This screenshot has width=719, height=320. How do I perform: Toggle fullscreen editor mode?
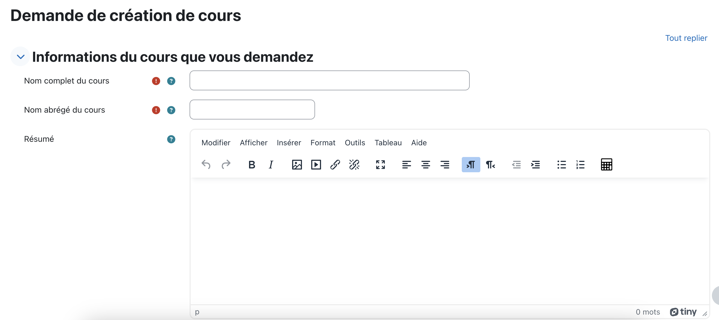381,165
